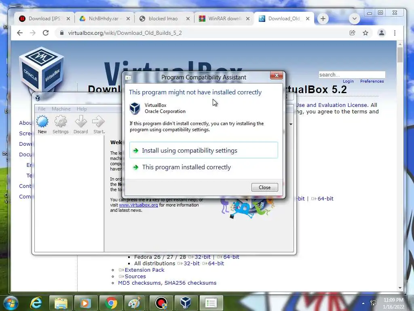Bookmark this page with star icon
This screenshot has height=311, width=414.
pyautogui.click(x=365, y=33)
